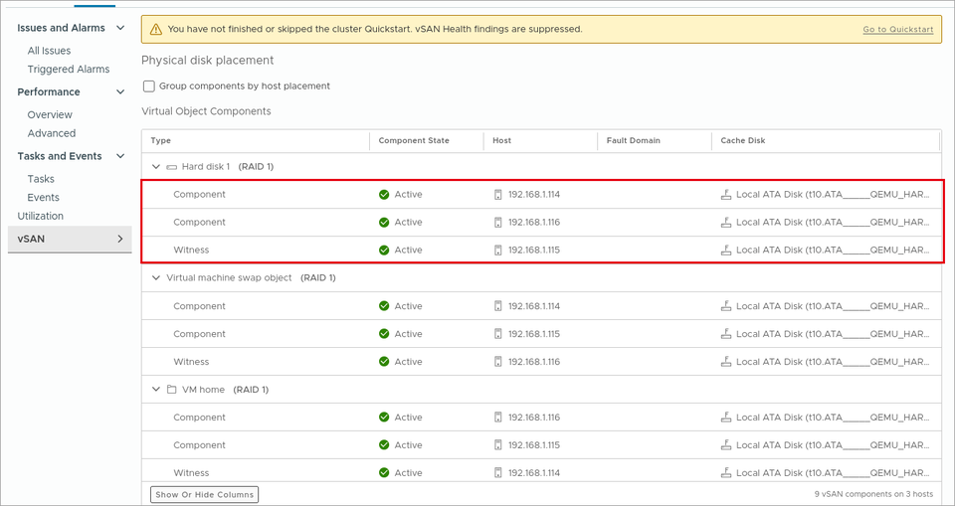
Task: Click host icon for VM home Witness 192.168.1.114
Action: tap(498, 473)
